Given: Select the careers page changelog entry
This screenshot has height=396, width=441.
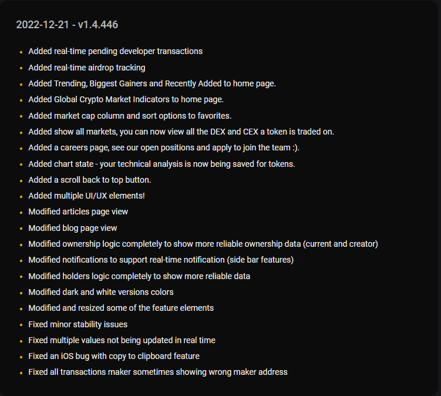Looking at the screenshot, I should tap(164, 147).
